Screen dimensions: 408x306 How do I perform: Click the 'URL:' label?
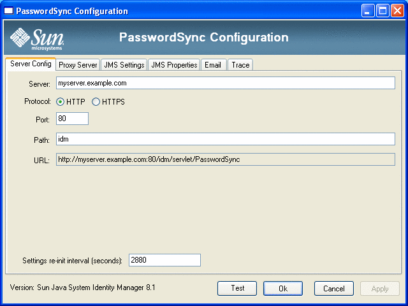[x=41, y=161]
